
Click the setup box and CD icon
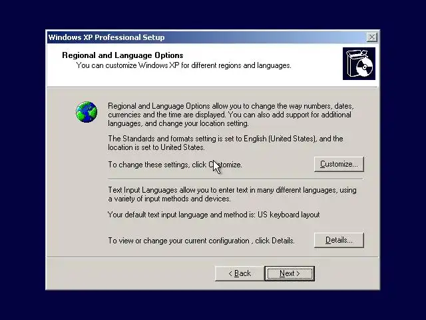pyautogui.click(x=359, y=64)
